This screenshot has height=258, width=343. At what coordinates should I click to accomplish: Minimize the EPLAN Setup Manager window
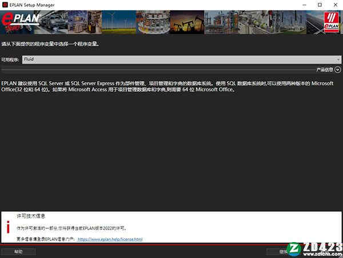click(x=304, y=5)
